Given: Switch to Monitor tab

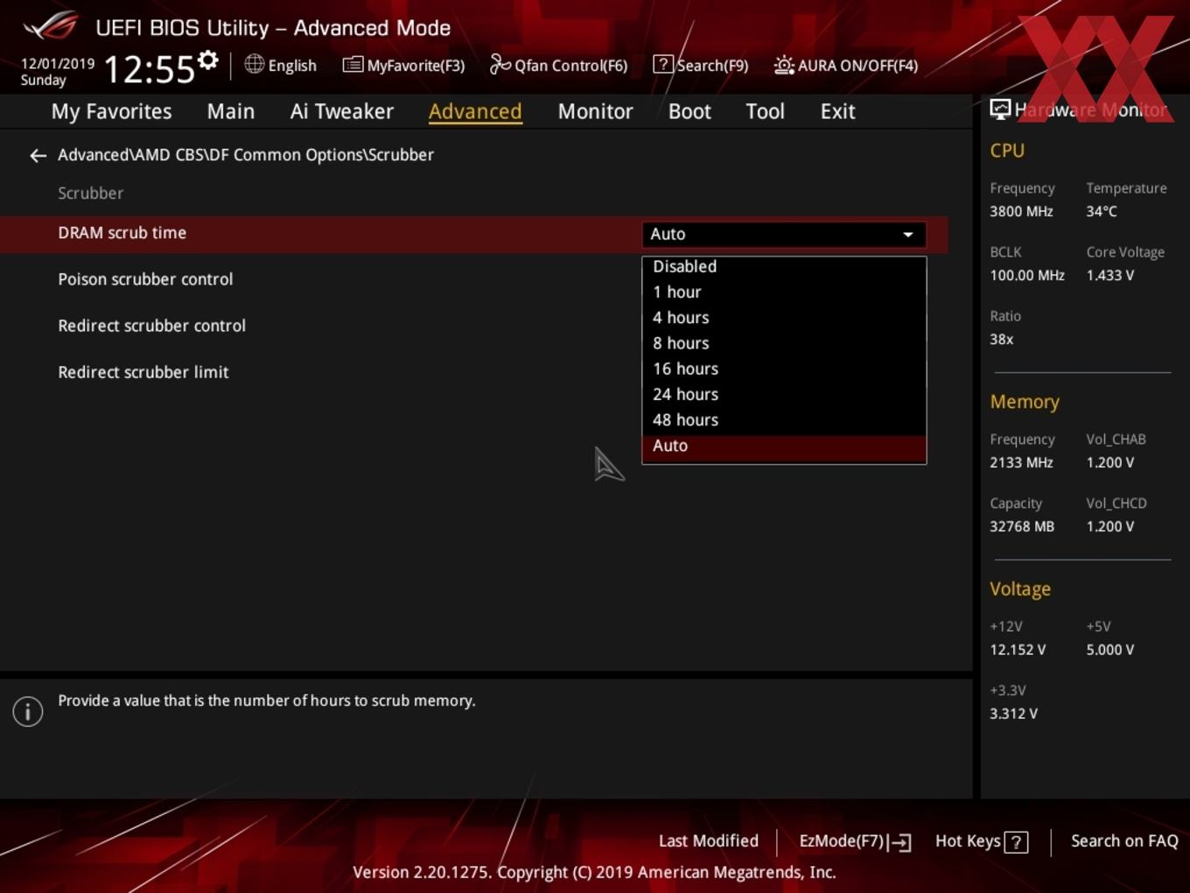Looking at the screenshot, I should [595, 111].
